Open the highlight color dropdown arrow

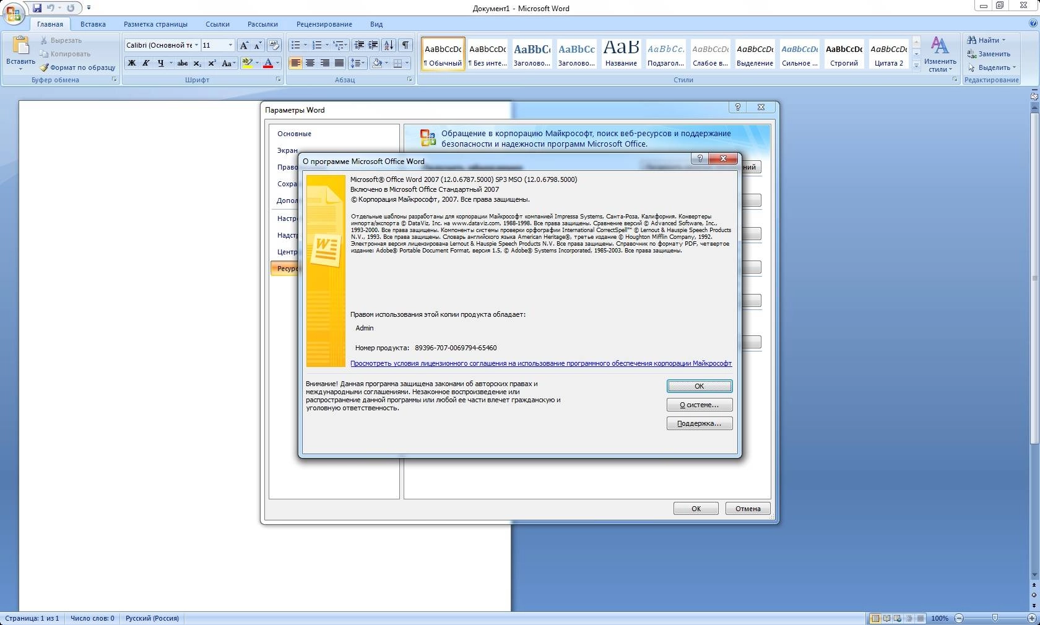click(x=256, y=63)
